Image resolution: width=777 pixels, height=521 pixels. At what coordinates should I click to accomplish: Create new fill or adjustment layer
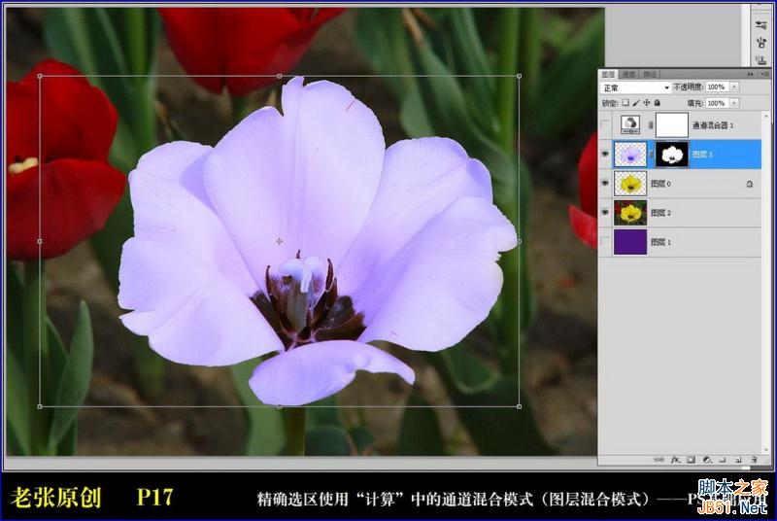tap(707, 460)
